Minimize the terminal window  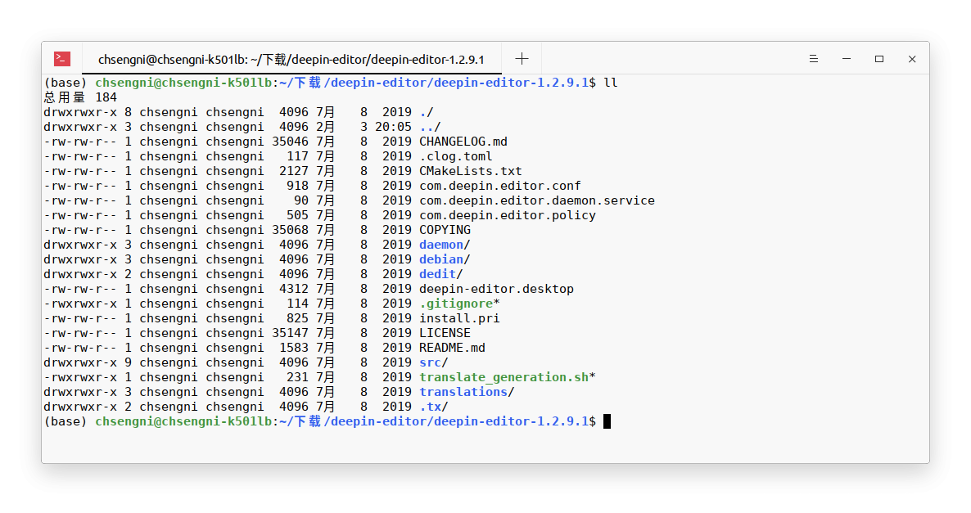click(x=847, y=59)
